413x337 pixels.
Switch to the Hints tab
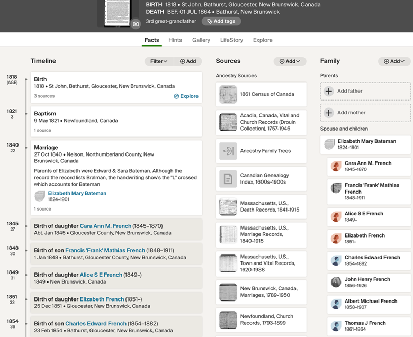[175, 40]
